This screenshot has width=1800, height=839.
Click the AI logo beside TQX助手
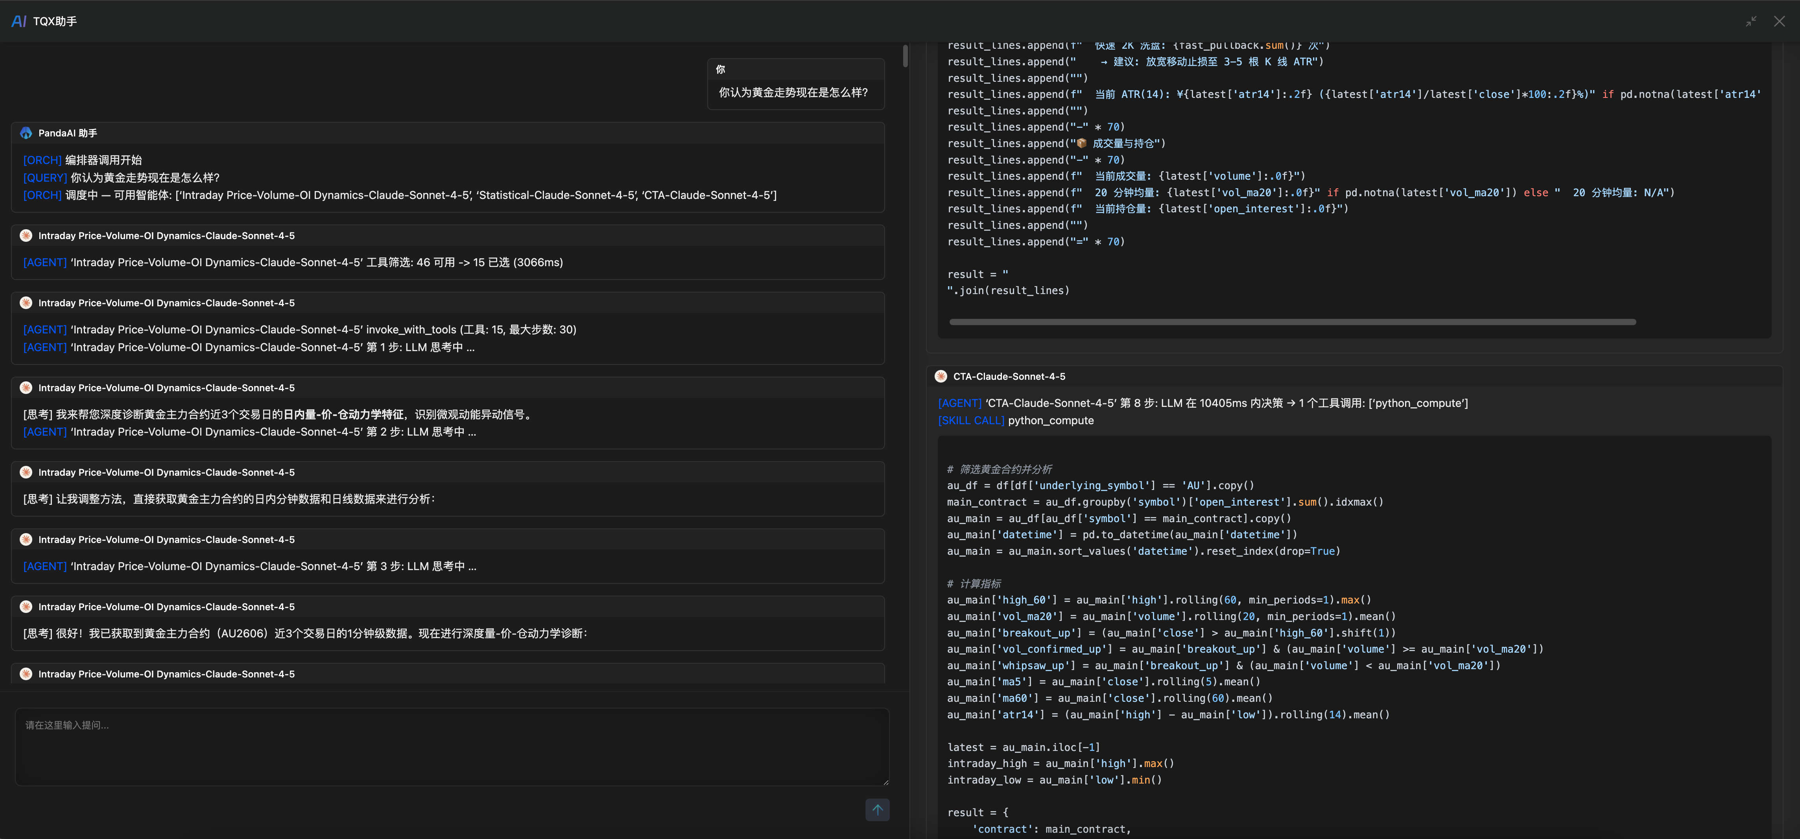click(x=19, y=22)
